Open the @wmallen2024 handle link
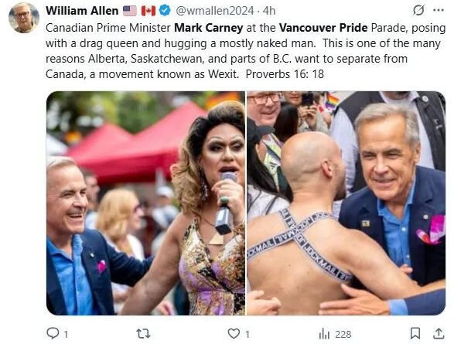 (x=215, y=11)
